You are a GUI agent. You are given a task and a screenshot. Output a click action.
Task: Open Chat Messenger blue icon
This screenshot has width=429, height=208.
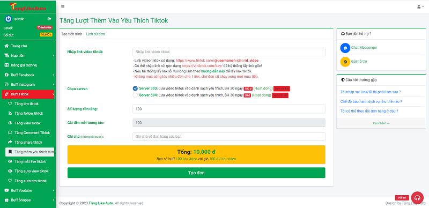(x=345, y=48)
